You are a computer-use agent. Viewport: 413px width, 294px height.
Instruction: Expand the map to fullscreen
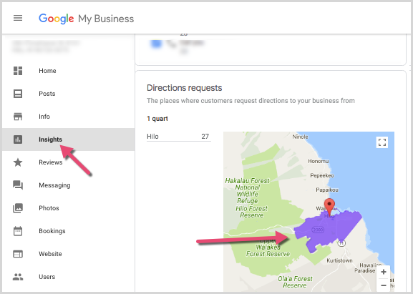382,142
